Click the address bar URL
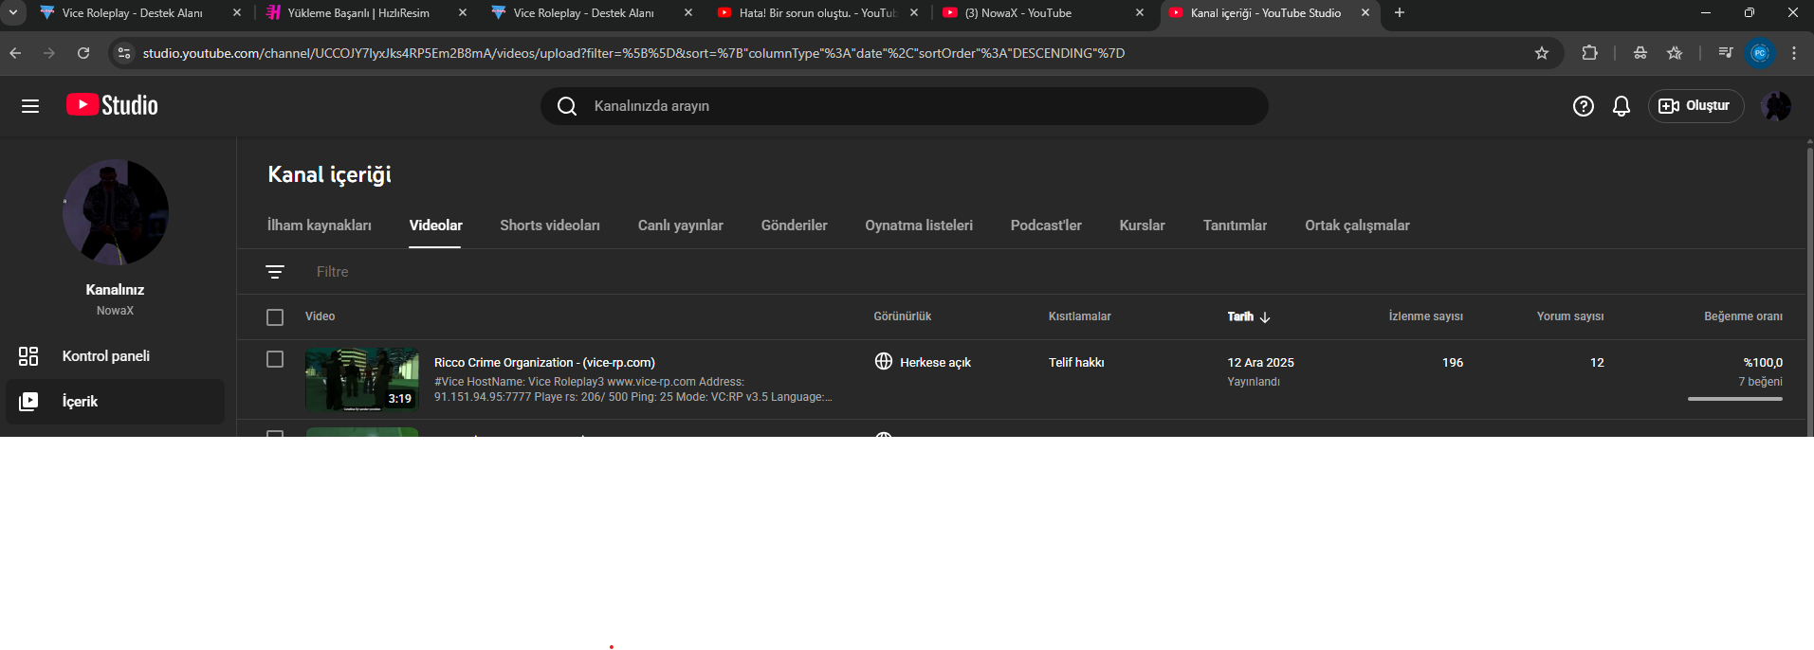The image size is (1814, 650). tap(633, 53)
